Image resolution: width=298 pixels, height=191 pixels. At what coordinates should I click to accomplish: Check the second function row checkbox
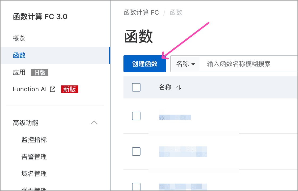(x=136, y=151)
